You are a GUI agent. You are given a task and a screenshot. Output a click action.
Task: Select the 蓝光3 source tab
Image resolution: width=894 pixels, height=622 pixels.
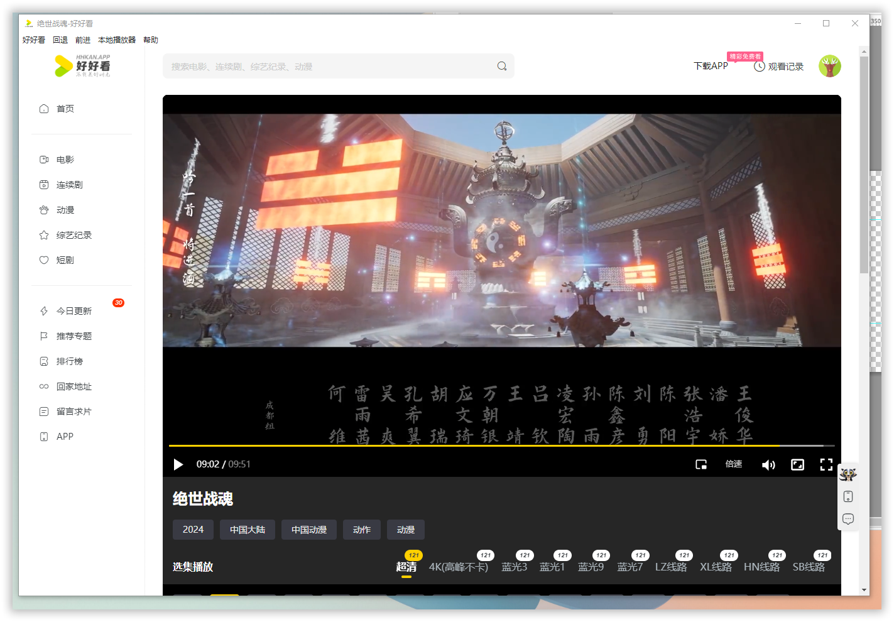pos(515,567)
